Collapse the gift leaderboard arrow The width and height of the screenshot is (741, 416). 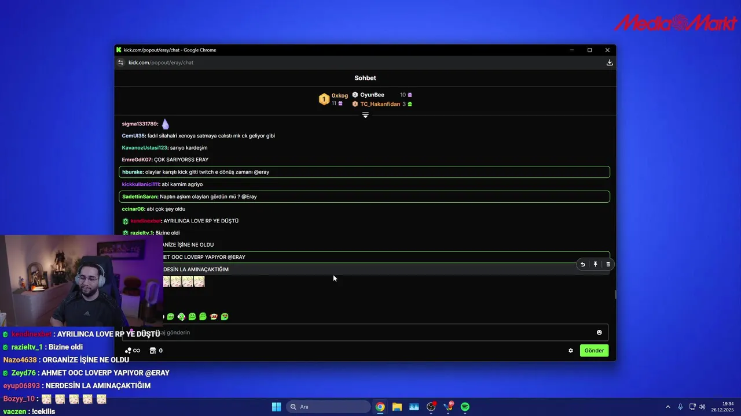pyautogui.click(x=365, y=115)
